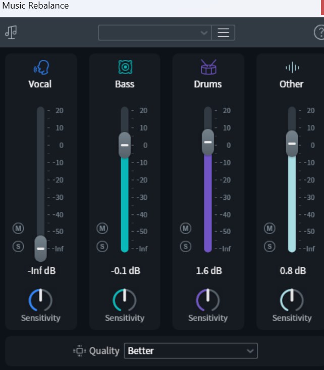This screenshot has width=324, height=370.
Task: Click the Bass gain slider handle
Action: pyautogui.click(x=125, y=144)
